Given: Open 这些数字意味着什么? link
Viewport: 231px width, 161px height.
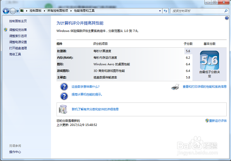Looking at the screenshot, I should [x=85, y=87].
